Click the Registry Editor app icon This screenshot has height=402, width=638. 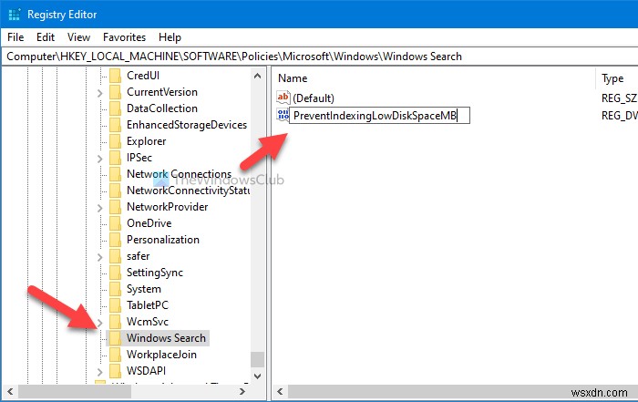click(15, 15)
